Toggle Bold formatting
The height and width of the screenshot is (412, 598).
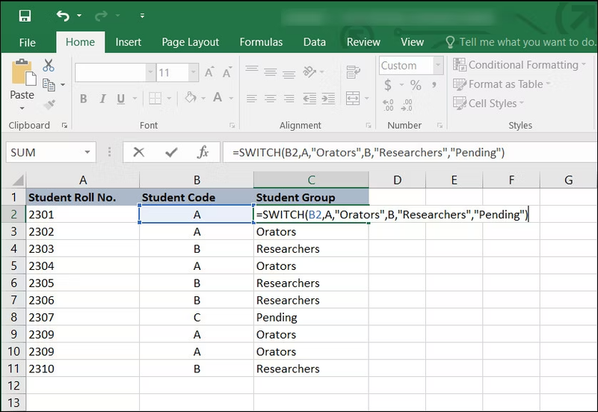[x=84, y=99]
